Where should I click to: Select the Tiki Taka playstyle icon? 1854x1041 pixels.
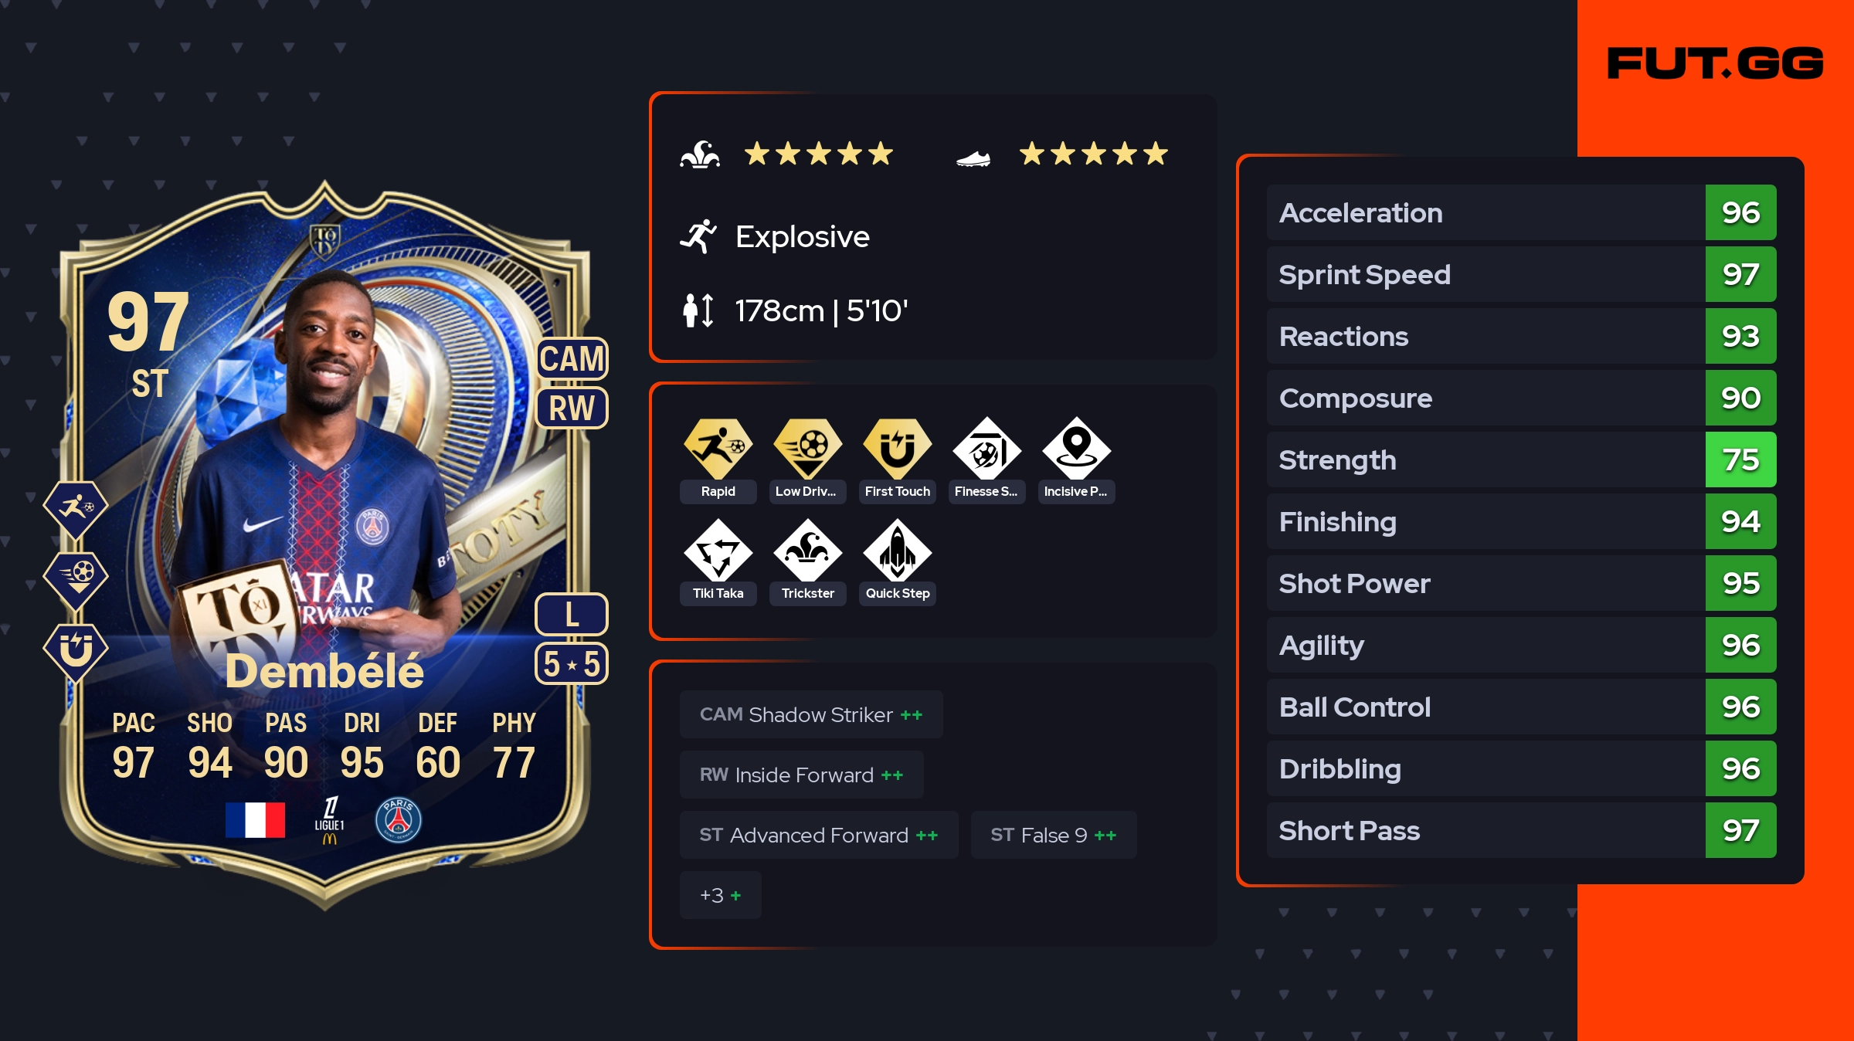(718, 550)
